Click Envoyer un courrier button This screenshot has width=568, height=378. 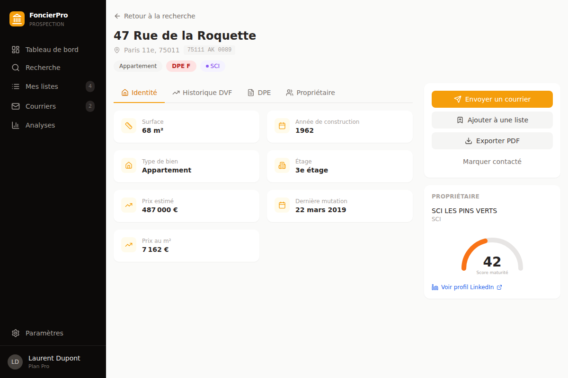[x=492, y=99]
